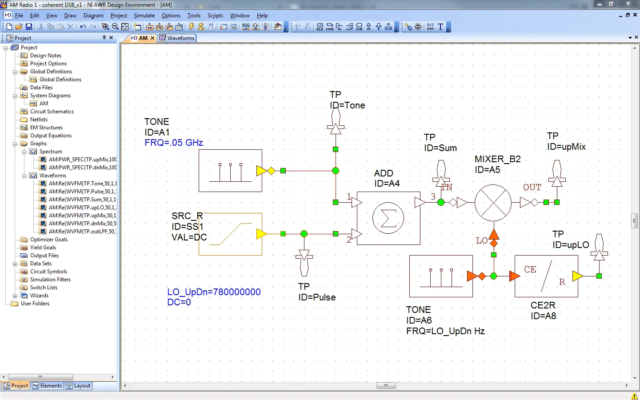
Task: Create a new project with the New icon
Action: [x=9, y=27]
